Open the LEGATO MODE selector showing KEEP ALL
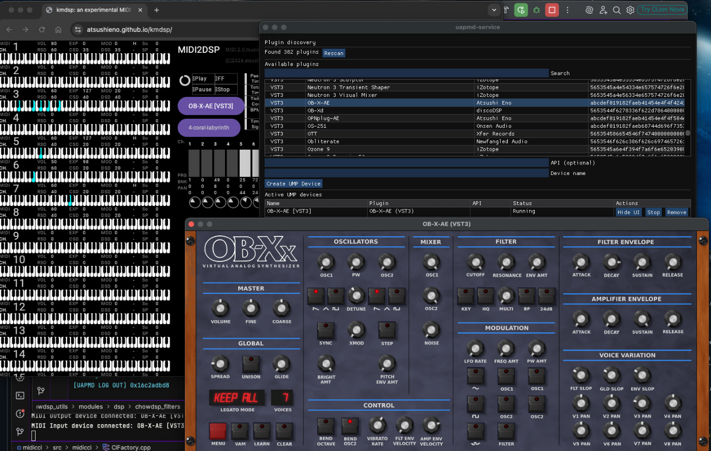711x451 pixels. pos(236,398)
